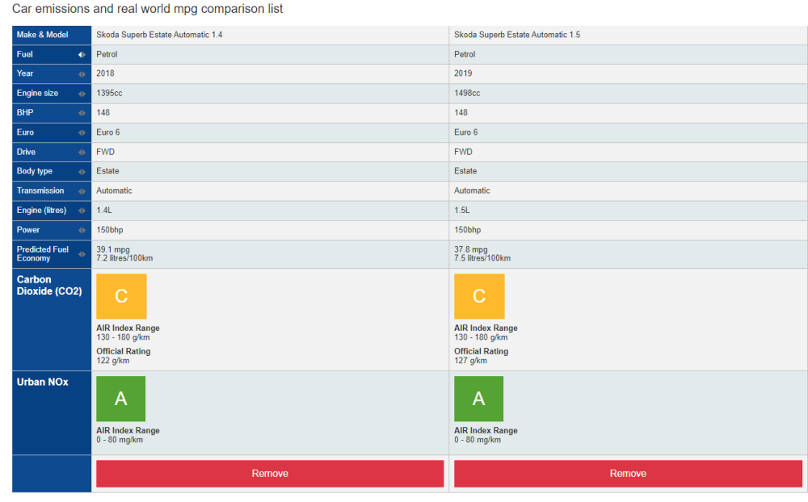Click the sort arrows icon beside Power
Screen dimensions: 808x502
82,230
